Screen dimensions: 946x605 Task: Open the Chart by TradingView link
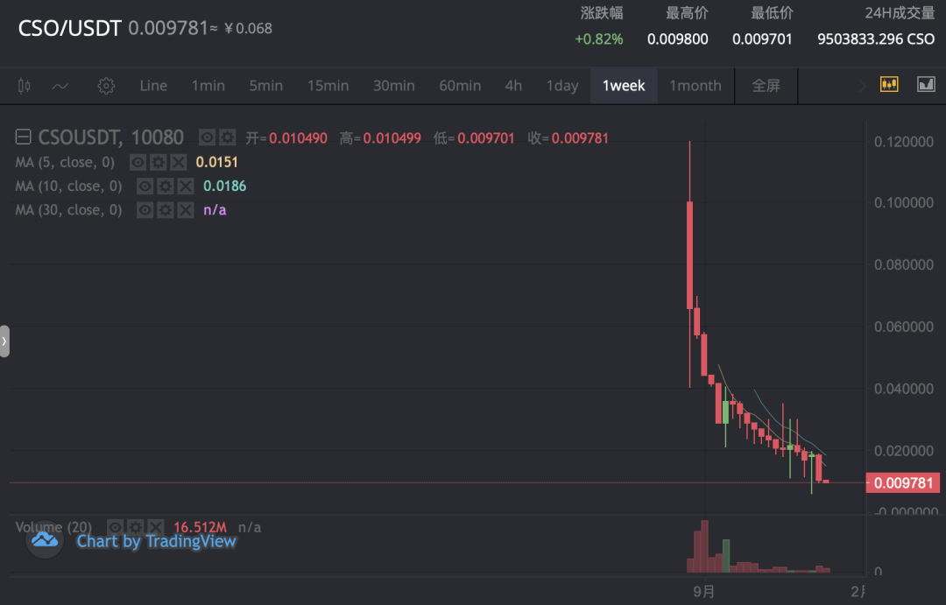tap(156, 541)
